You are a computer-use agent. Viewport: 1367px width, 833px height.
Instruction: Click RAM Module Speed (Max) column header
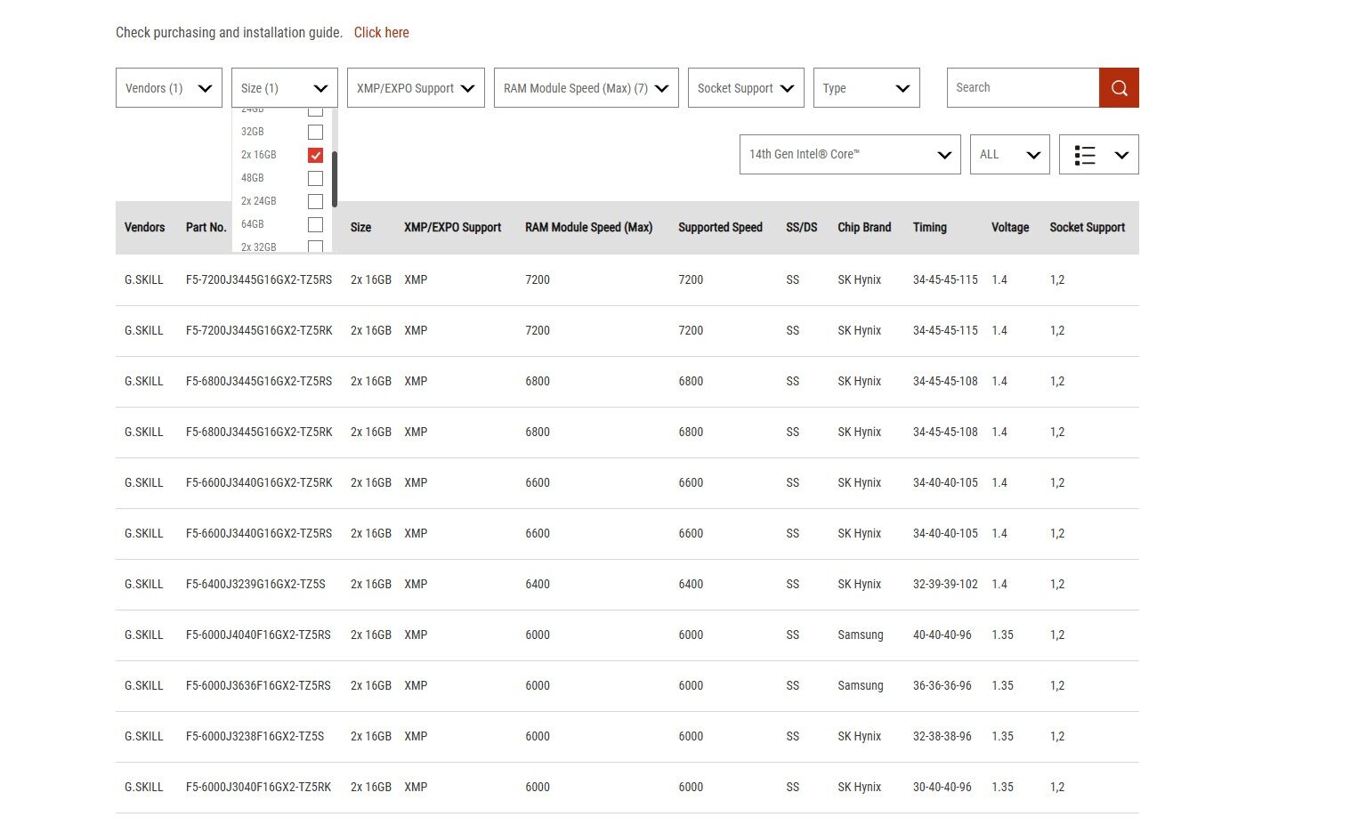click(x=589, y=228)
